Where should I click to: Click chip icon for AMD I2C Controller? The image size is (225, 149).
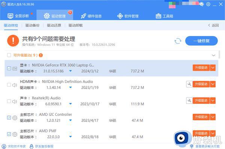(x=15, y=118)
